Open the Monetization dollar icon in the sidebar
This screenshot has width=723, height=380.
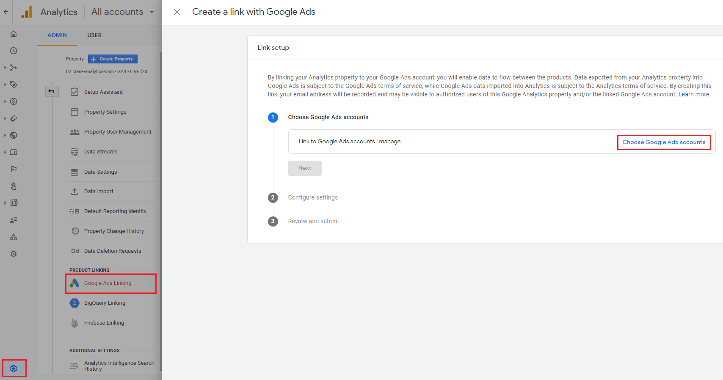(x=14, y=101)
